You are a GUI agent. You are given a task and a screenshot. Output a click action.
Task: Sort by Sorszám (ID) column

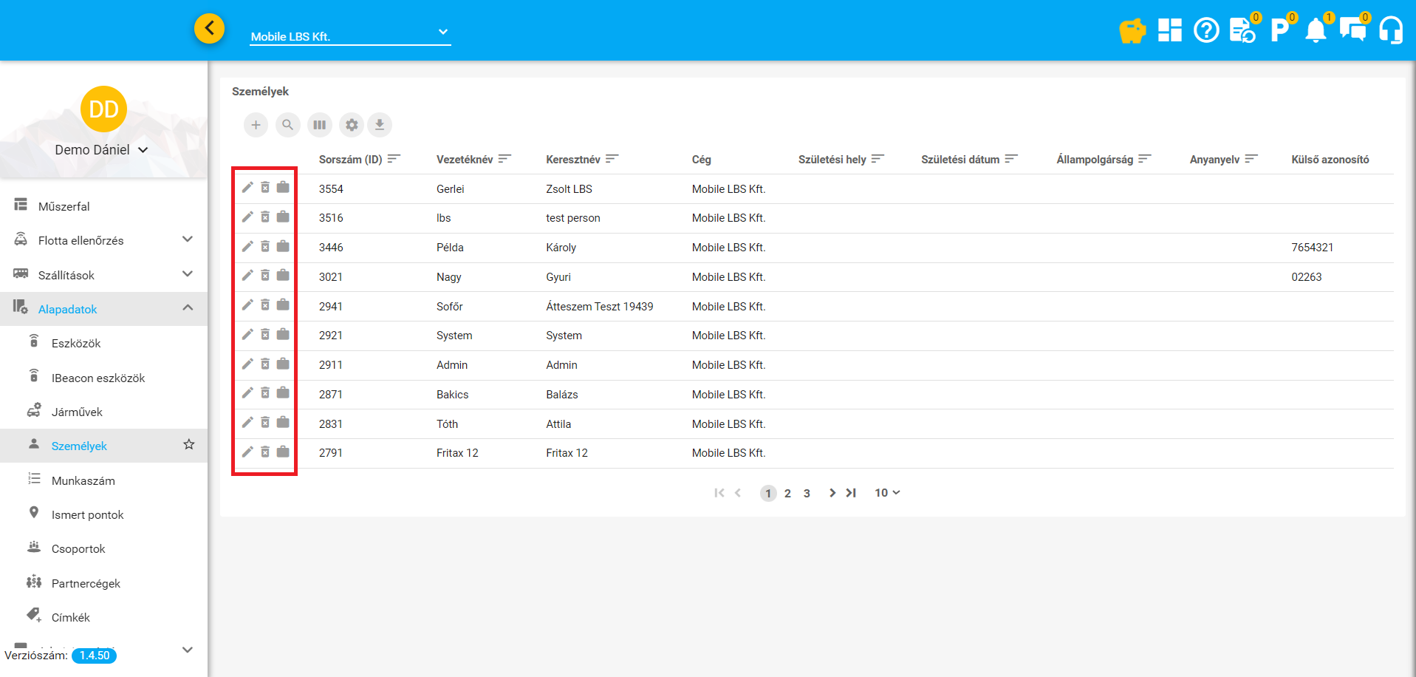coord(394,159)
